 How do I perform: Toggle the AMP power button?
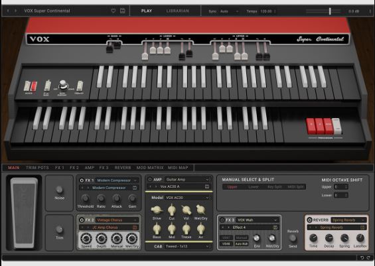pos(150,179)
